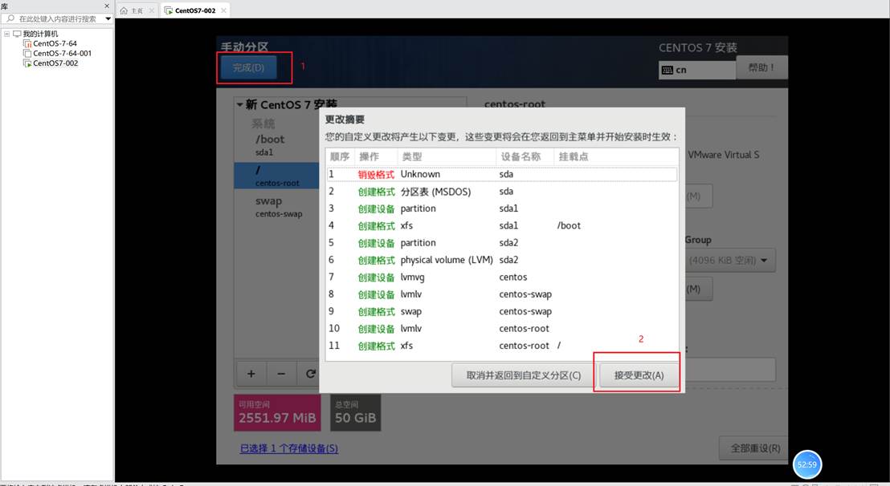Add a mount point with plus icon
Screen dimensions: 890x486
tap(251, 373)
